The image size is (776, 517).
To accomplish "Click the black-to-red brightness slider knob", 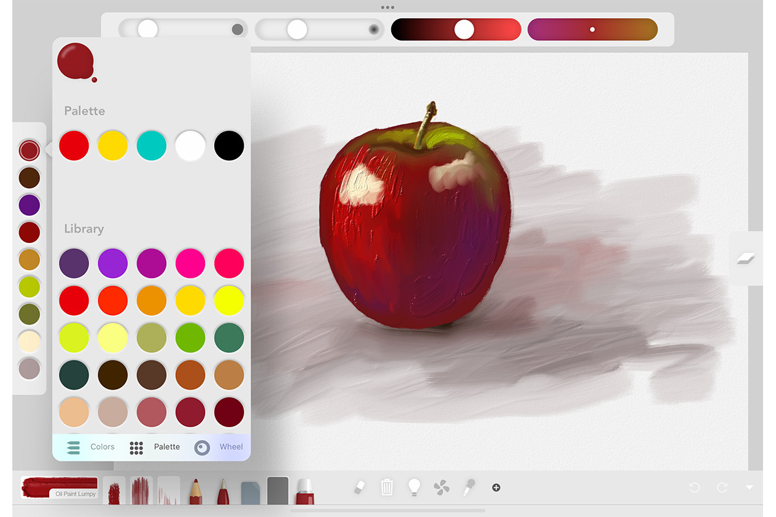I will [x=464, y=29].
